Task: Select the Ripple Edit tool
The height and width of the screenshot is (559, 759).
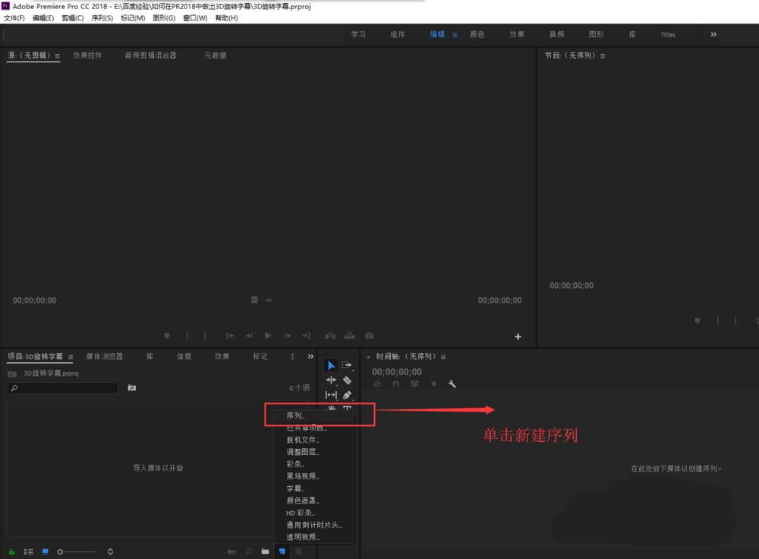Action: 331,379
